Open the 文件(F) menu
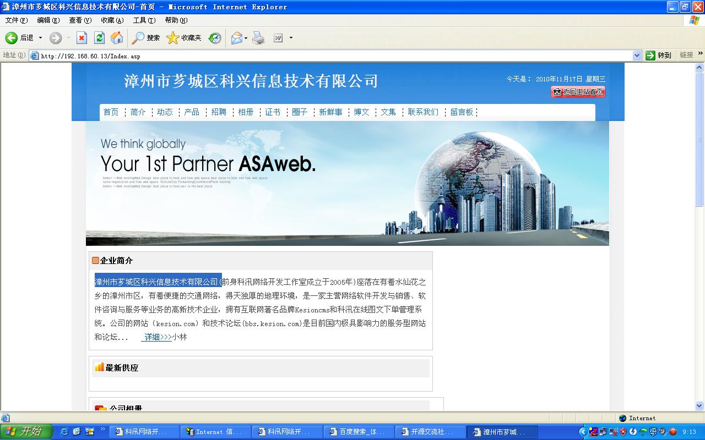 [x=17, y=20]
